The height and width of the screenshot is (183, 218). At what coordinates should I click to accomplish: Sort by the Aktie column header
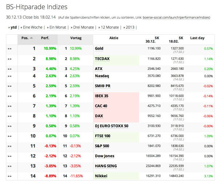point(114,38)
